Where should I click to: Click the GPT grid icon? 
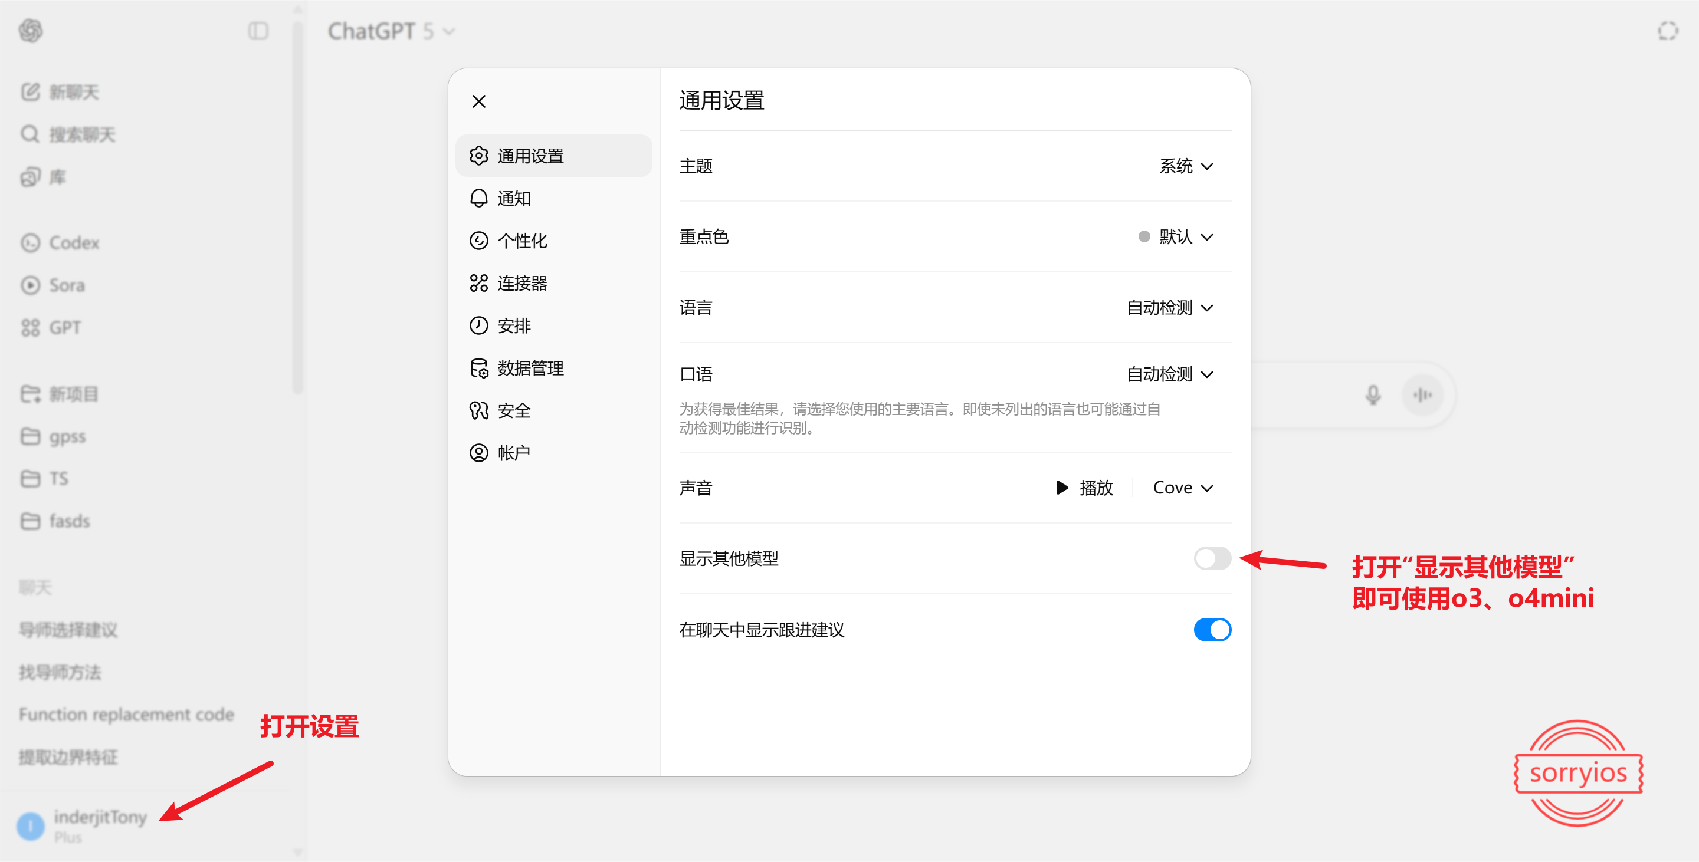point(30,328)
